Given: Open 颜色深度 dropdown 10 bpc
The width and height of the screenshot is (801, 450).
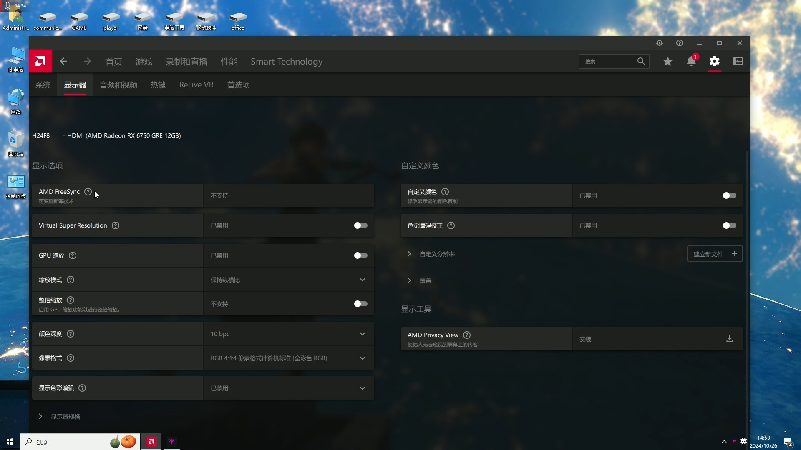Looking at the screenshot, I should [289, 334].
